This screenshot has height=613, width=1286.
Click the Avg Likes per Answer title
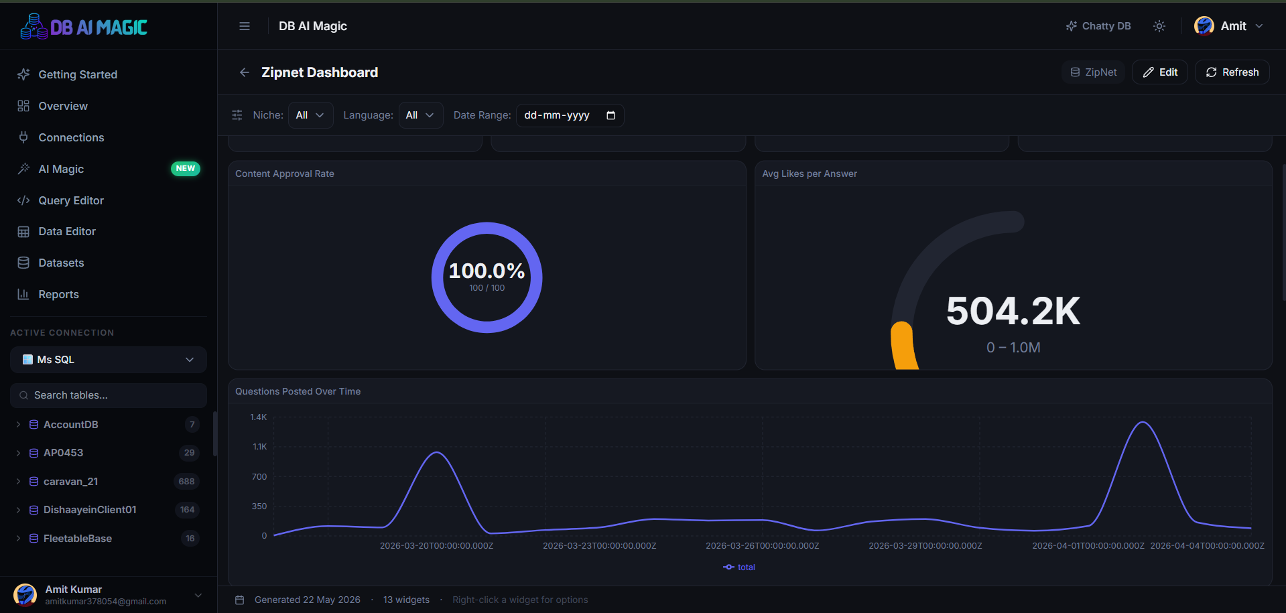pos(810,174)
